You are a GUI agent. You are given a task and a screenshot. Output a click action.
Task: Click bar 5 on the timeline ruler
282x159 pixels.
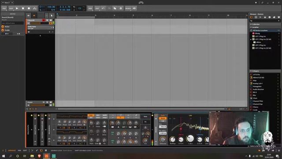click(x=133, y=15)
